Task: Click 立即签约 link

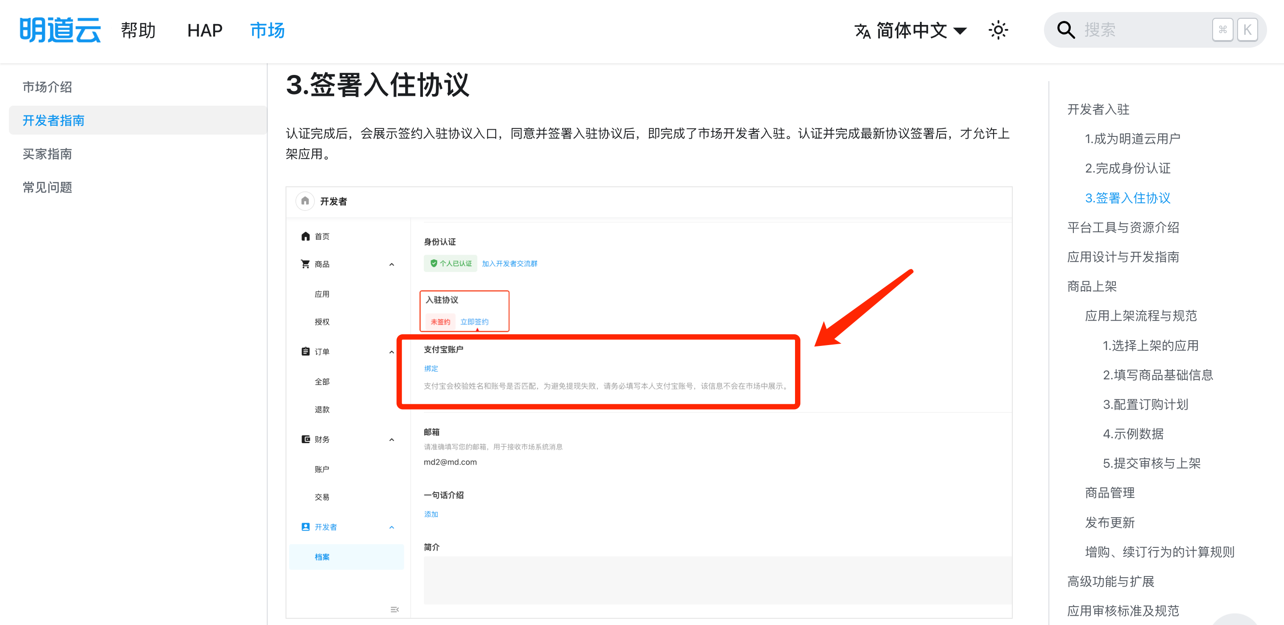Action: 474,322
